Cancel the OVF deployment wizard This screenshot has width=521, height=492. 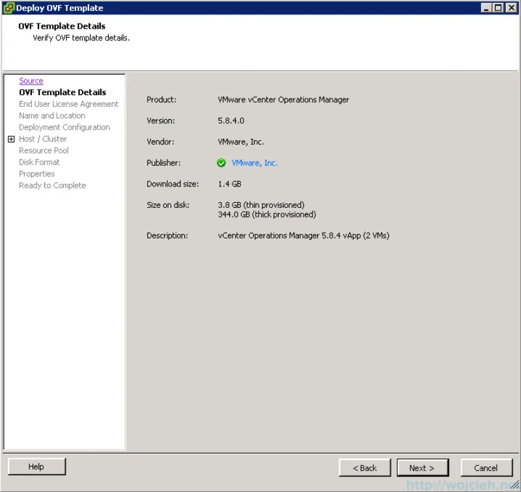click(486, 467)
